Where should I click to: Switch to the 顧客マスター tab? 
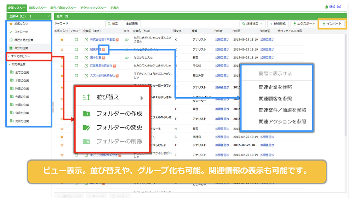coord(39,7)
